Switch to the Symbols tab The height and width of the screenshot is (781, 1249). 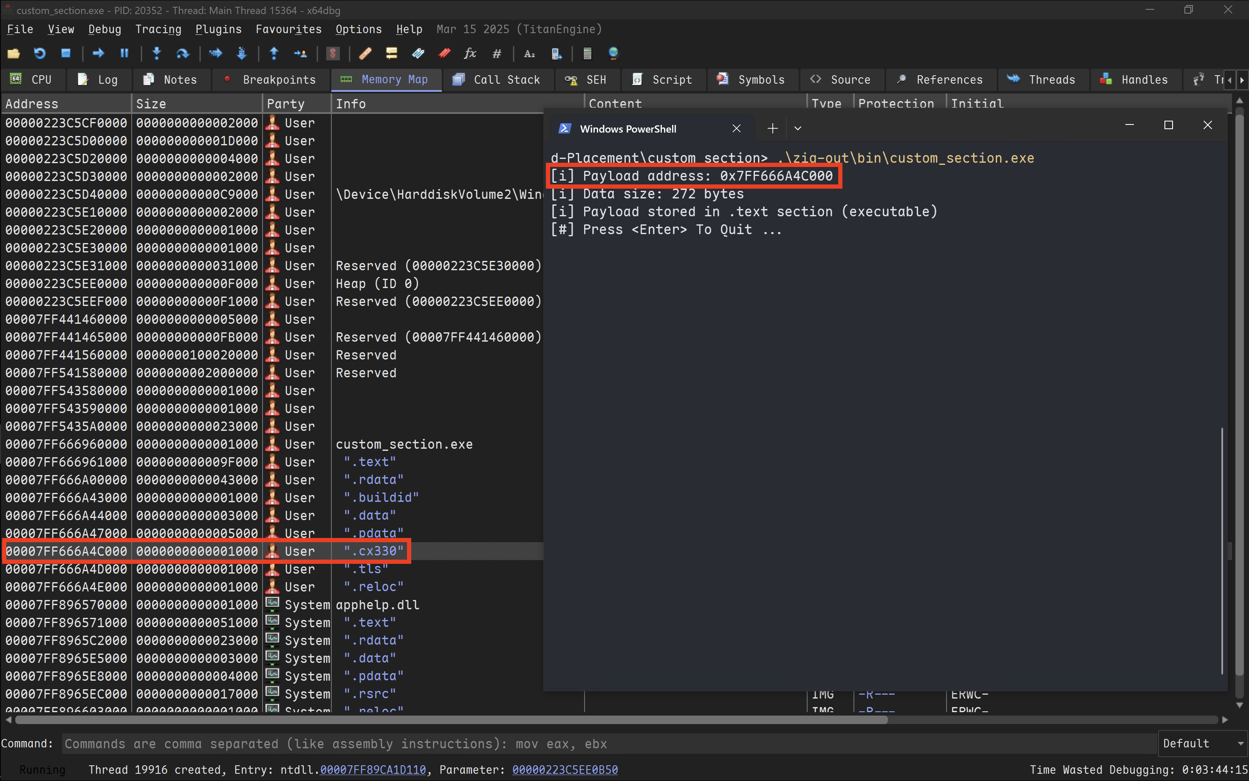pos(752,79)
